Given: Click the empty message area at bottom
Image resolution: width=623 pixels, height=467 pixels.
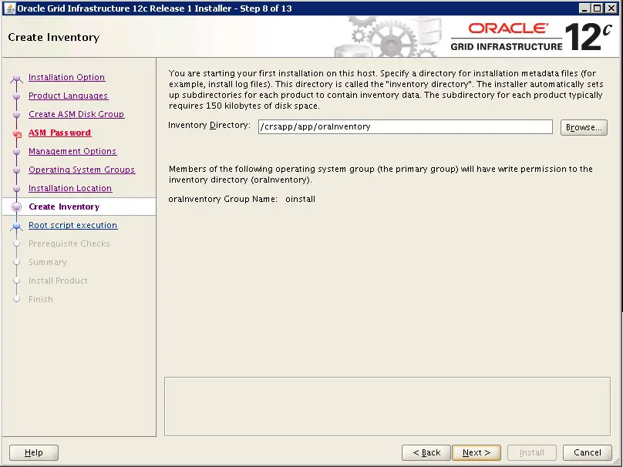Looking at the screenshot, I should [x=387, y=406].
